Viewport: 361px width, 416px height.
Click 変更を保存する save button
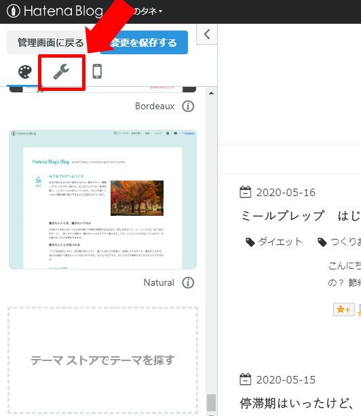144,43
